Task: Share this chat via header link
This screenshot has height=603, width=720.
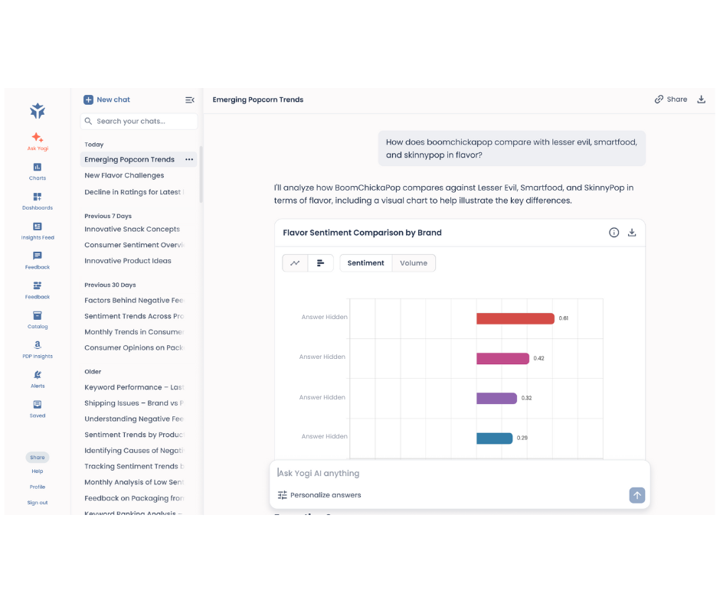Action: [x=670, y=99]
